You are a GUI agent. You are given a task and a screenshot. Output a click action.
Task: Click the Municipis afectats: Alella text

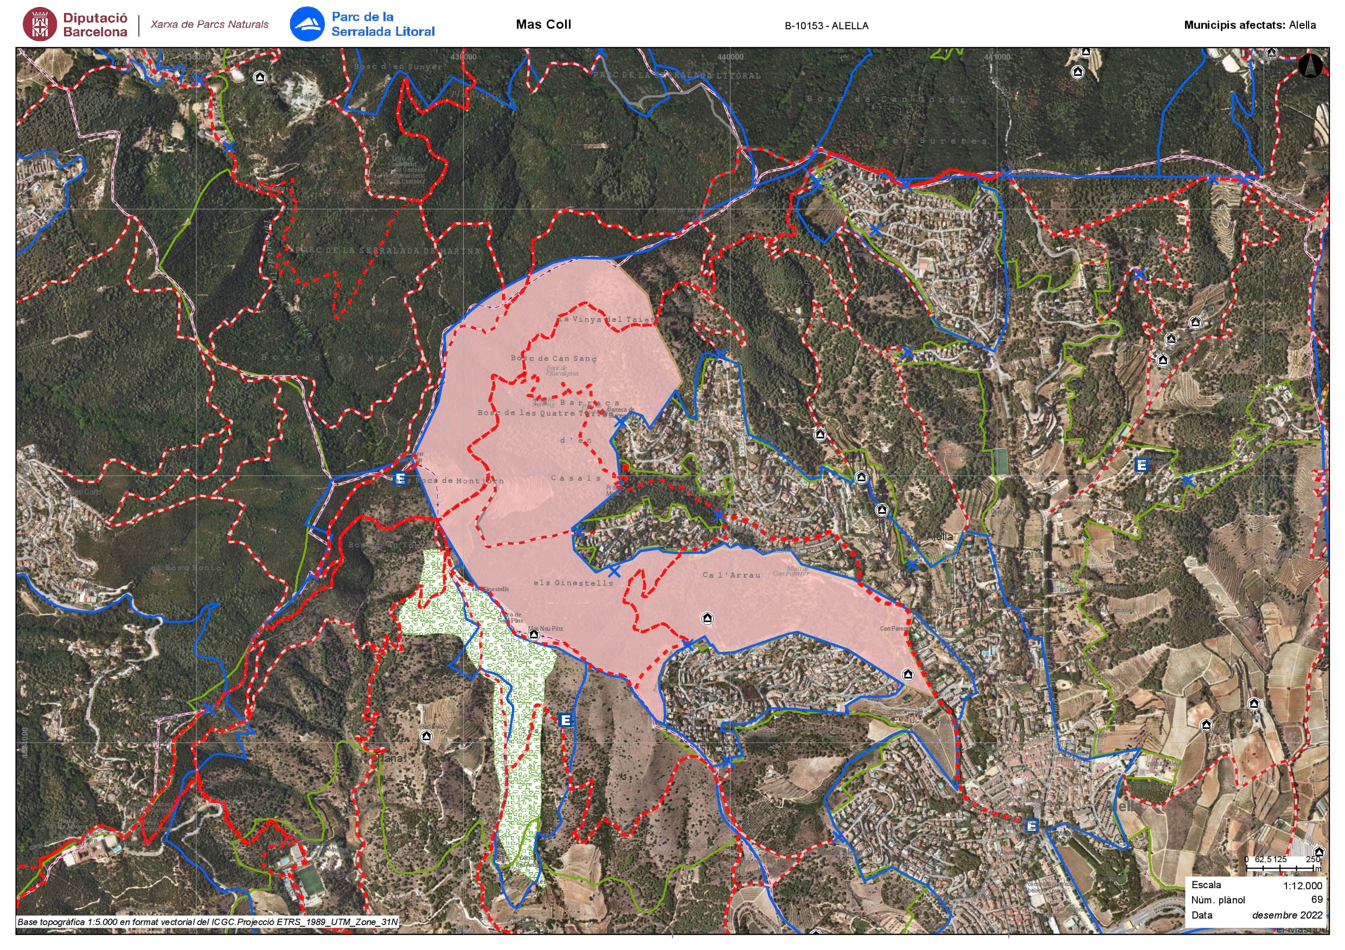click(1250, 25)
